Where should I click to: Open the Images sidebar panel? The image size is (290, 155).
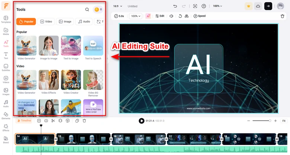pyautogui.click(x=6, y=92)
